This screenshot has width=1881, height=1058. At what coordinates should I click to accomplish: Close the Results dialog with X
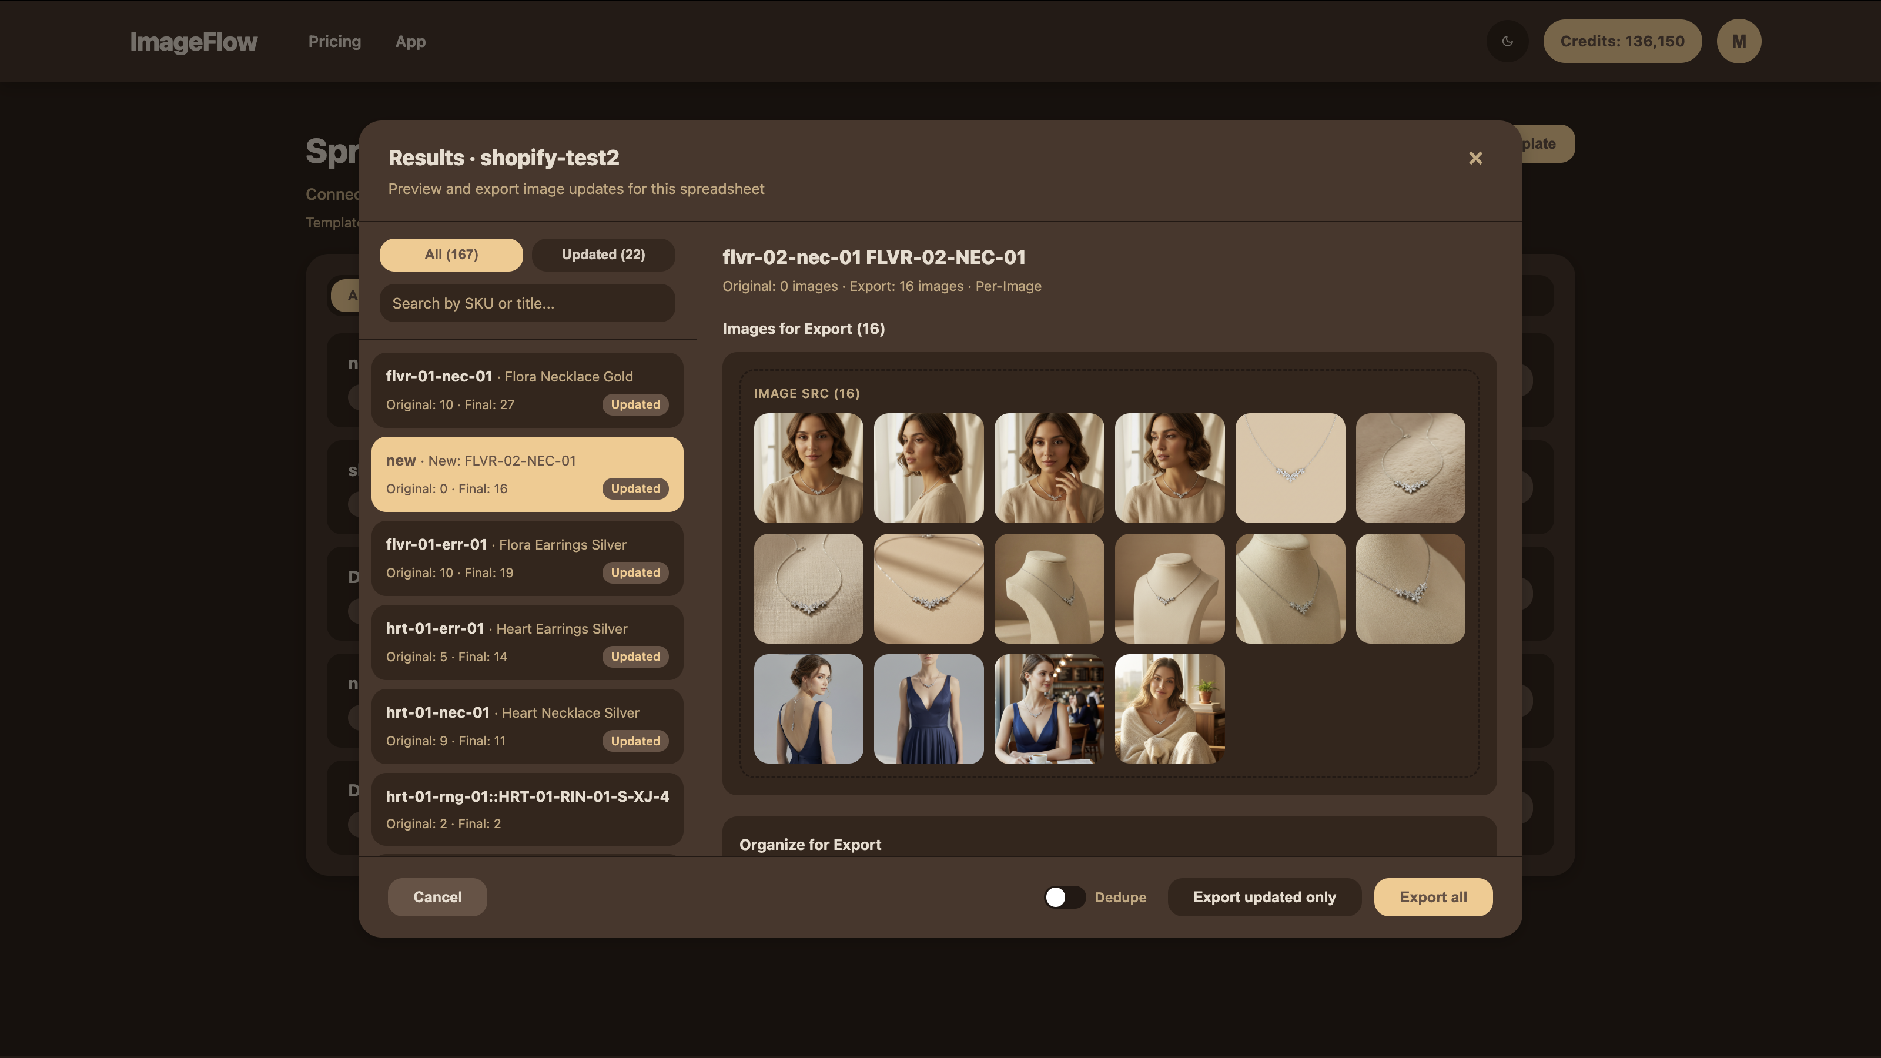[x=1475, y=158]
